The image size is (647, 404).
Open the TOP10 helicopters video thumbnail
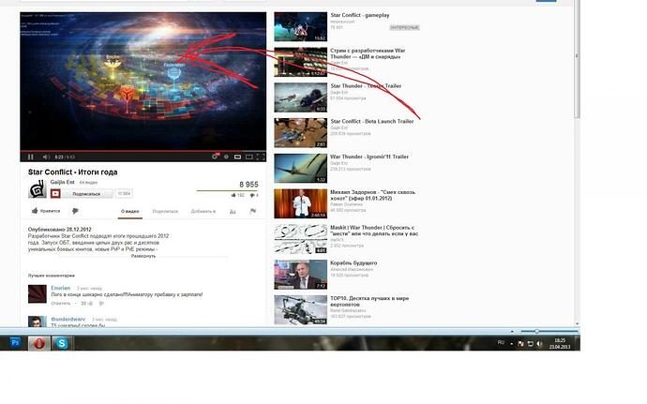(x=300, y=310)
